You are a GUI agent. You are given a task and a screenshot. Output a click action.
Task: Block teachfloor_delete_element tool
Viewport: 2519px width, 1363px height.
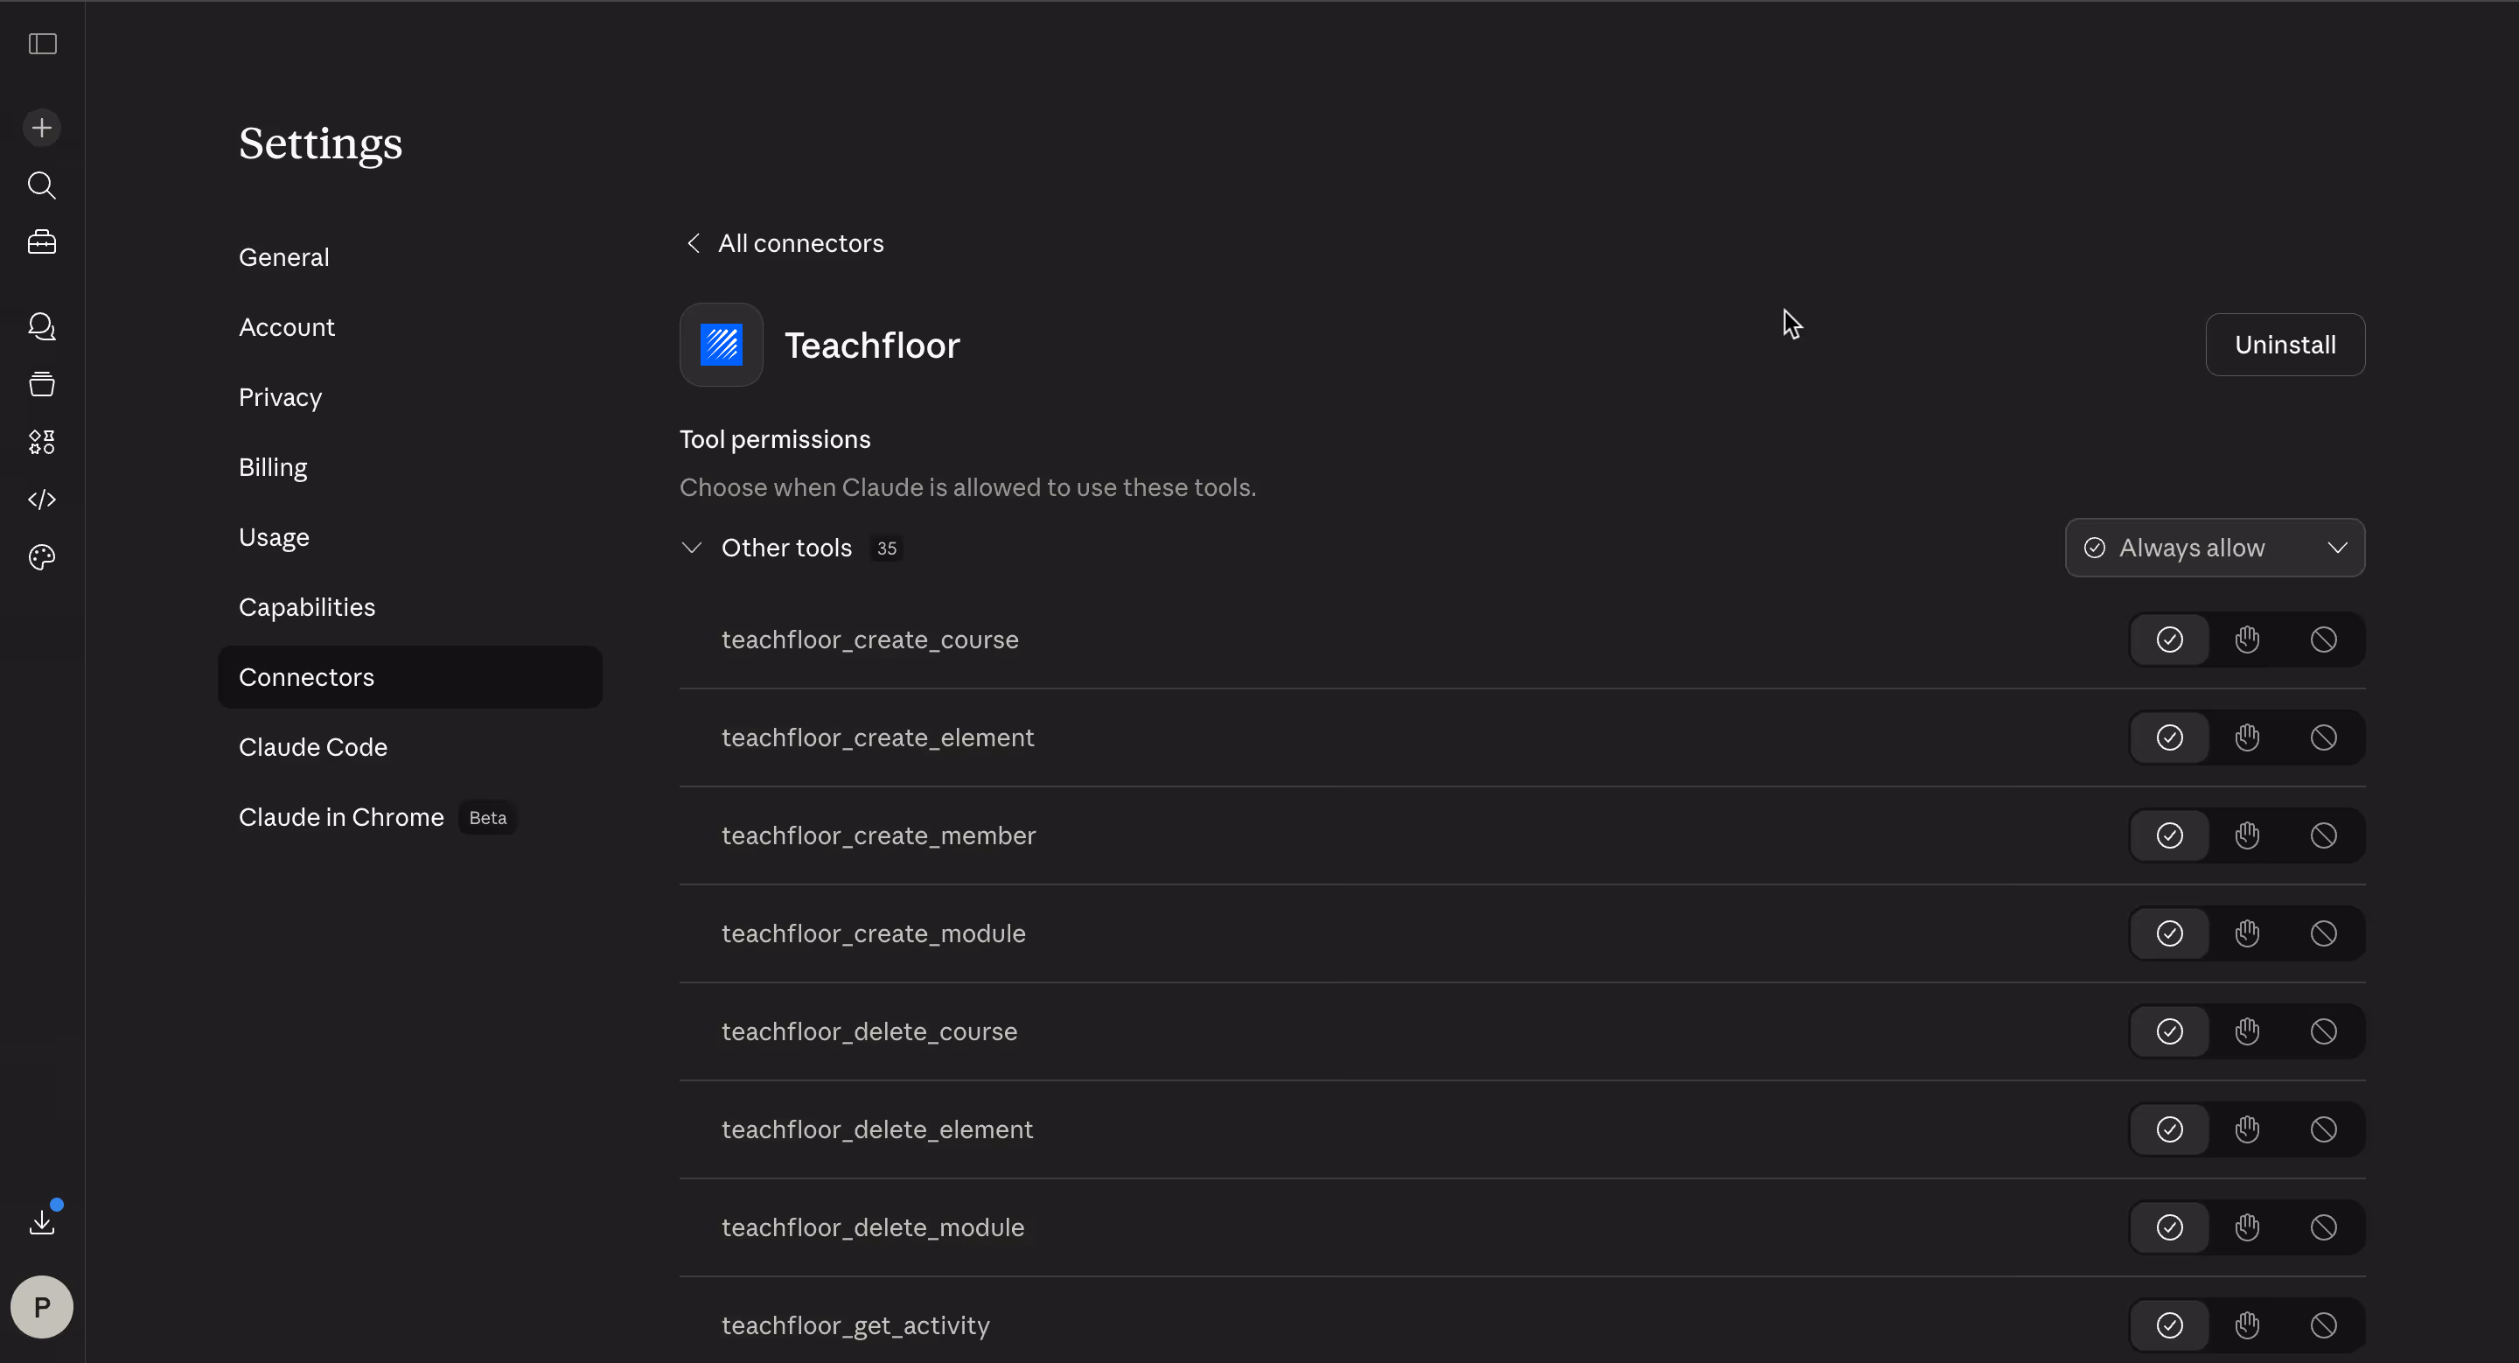[x=2325, y=1129]
